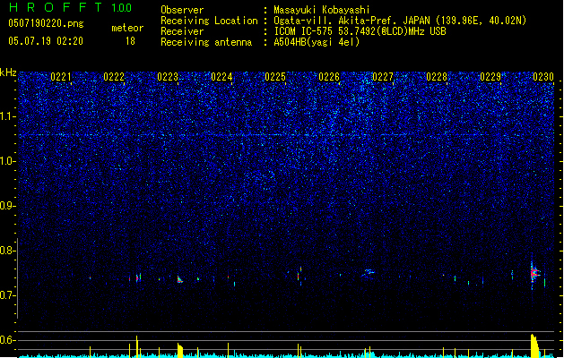Screen dimensions: 564x358
Task: Click the strong red meteor echo near 0230
Action: (x=534, y=273)
